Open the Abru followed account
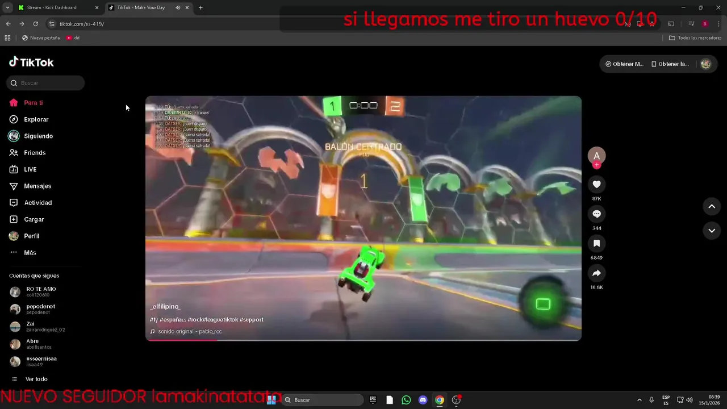The height and width of the screenshot is (409, 727). [x=31, y=344]
